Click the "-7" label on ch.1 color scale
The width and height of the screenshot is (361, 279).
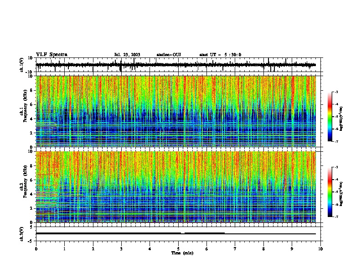[x=336, y=141]
